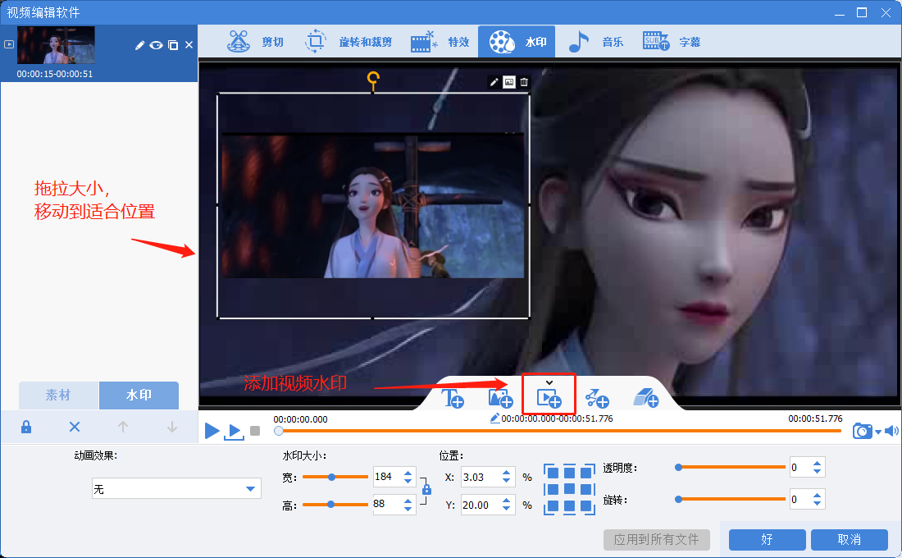
Task: Play the selected segment
Action: point(234,432)
